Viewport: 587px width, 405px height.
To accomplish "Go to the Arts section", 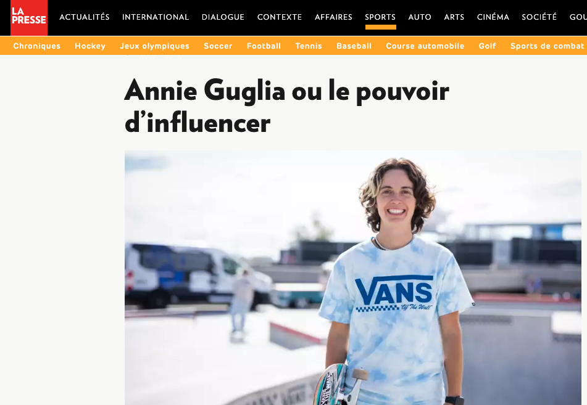I will pyautogui.click(x=454, y=17).
